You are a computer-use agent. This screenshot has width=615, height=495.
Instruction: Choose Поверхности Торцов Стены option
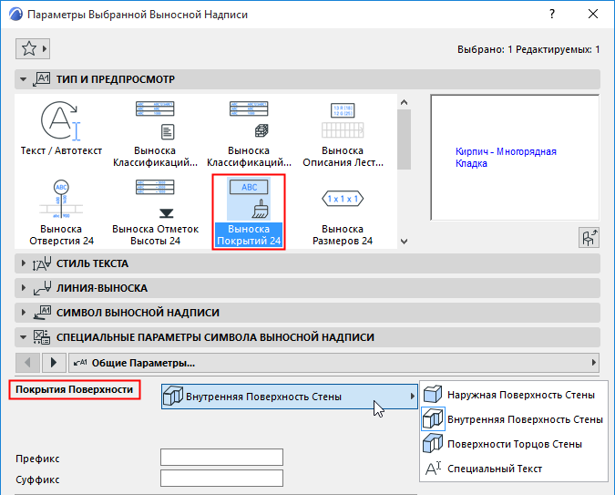pyautogui.click(x=514, y=444)
